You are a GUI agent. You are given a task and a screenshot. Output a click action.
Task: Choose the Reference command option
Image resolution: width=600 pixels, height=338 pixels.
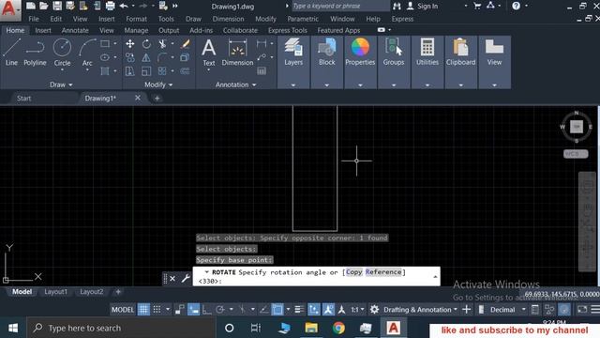383,272
